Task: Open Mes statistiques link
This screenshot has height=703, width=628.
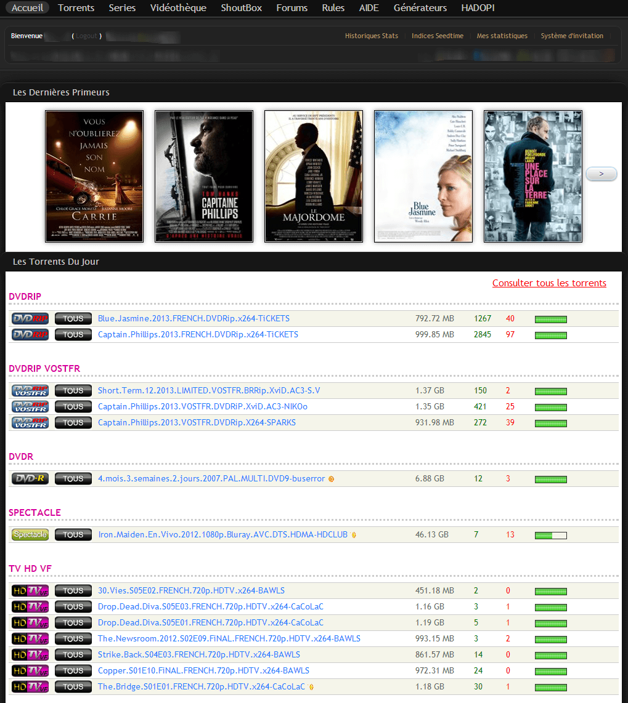Action: 502,36
